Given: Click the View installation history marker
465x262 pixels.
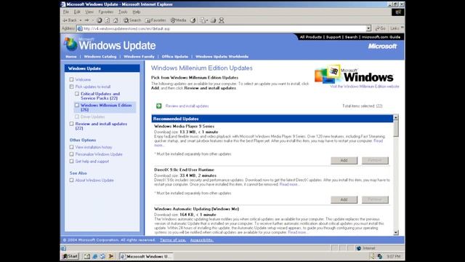Looking at the screenshot, I should coord(71,147).
